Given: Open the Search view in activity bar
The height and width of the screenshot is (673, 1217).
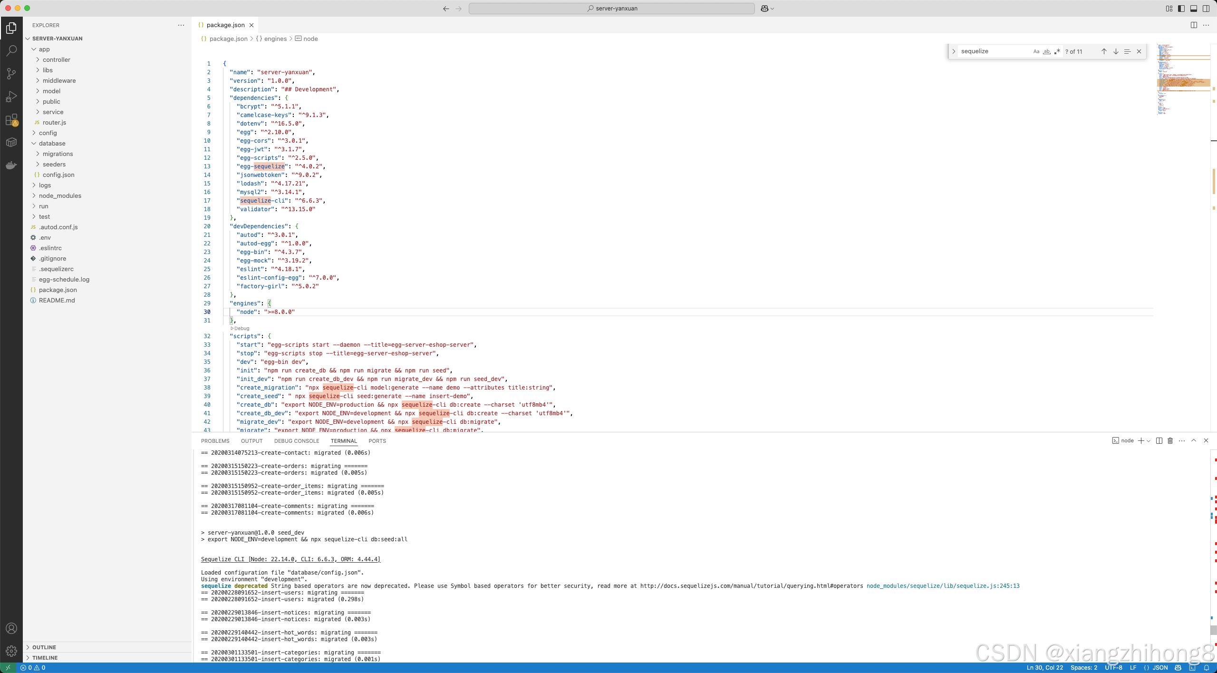Looking at the screenshot, I should coord(12,50).
